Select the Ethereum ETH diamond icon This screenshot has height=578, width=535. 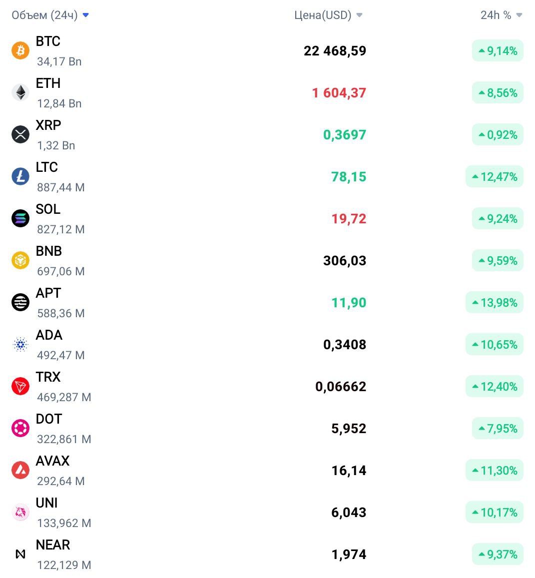coord(20,92)
